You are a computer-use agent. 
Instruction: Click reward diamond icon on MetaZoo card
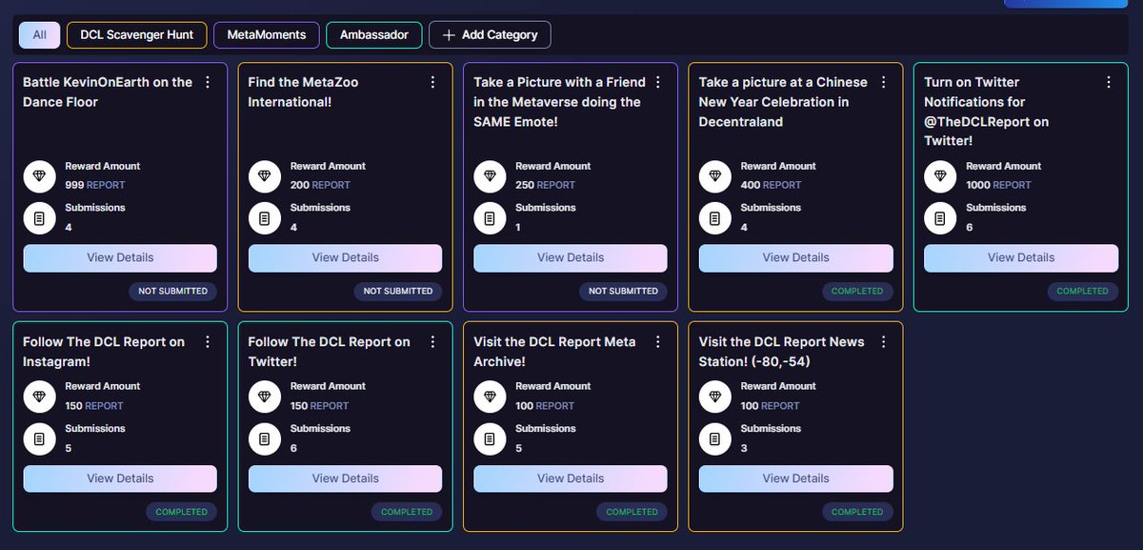(x=264, y=176)
